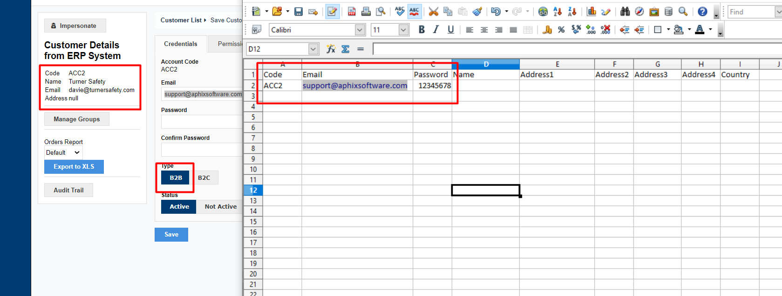Open Find & Replace binoculars icon

[x=625, y=12]
